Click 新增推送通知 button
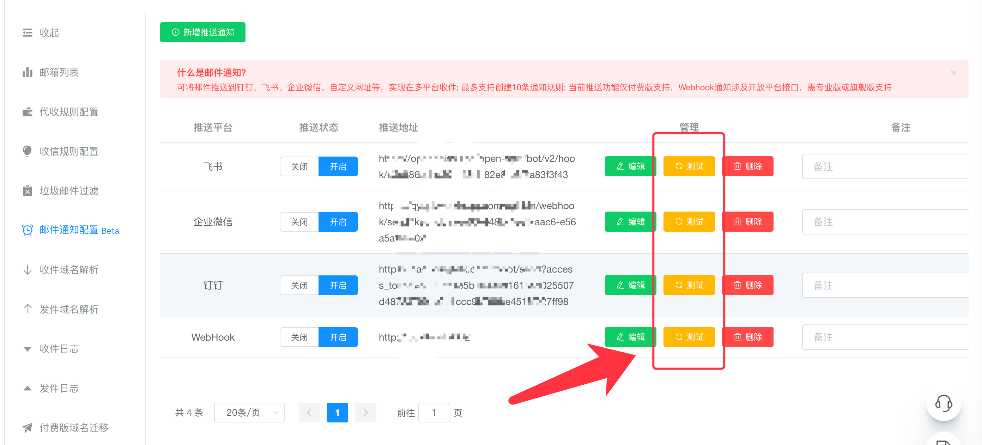 (203, 32)
